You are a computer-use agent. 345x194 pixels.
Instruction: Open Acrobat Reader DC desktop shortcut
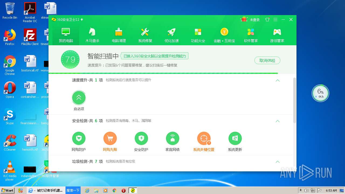30,12
